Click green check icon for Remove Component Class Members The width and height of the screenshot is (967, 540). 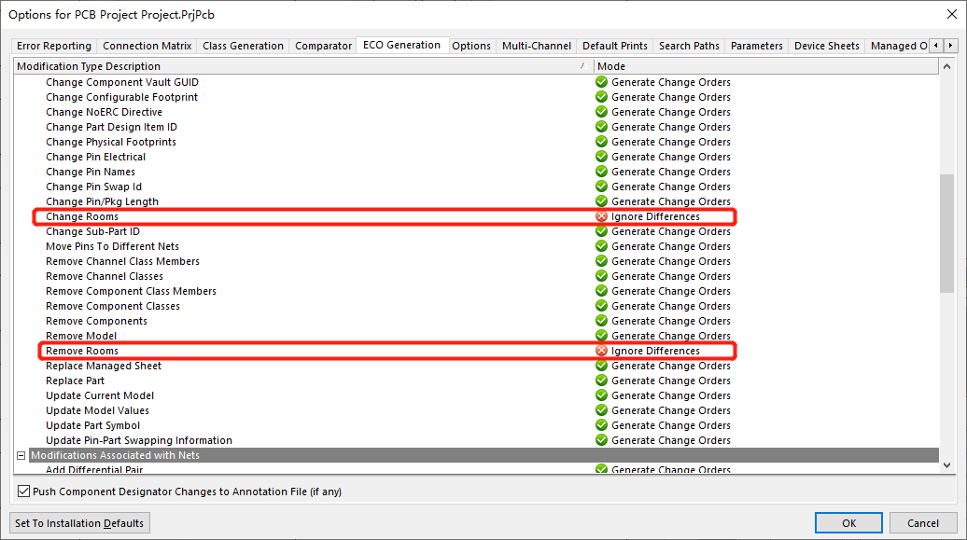(601, 291)
